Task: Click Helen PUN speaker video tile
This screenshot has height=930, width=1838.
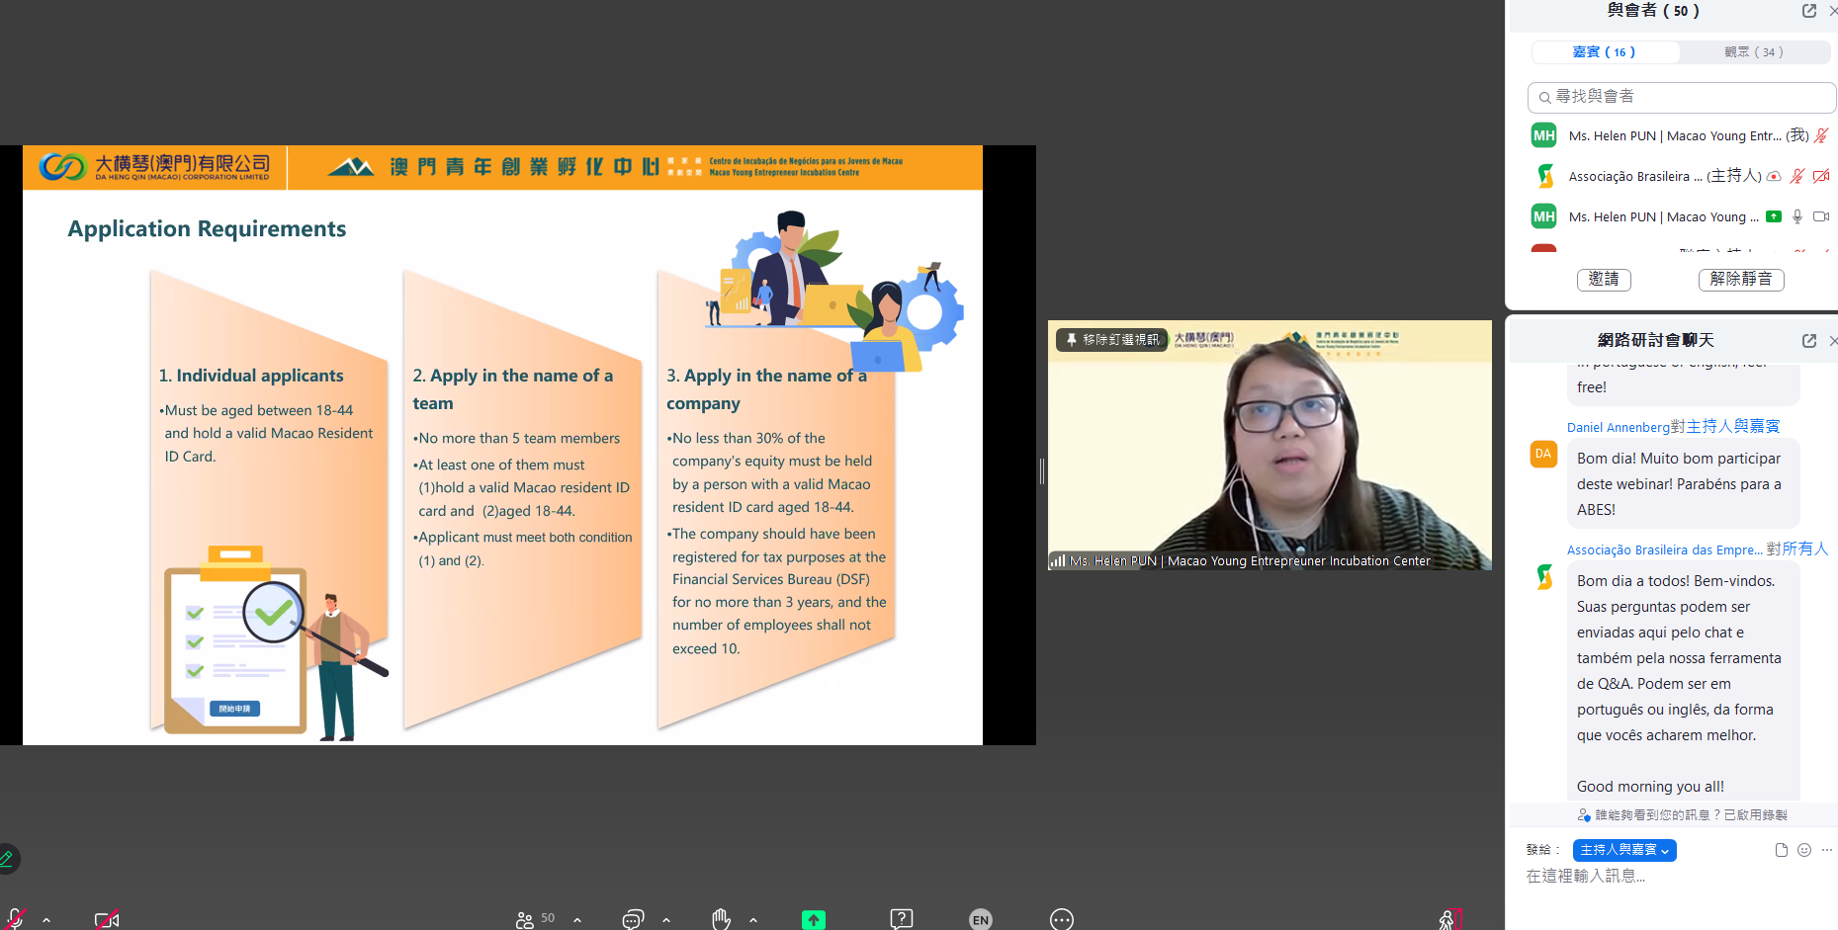Action: (1269, 445)
